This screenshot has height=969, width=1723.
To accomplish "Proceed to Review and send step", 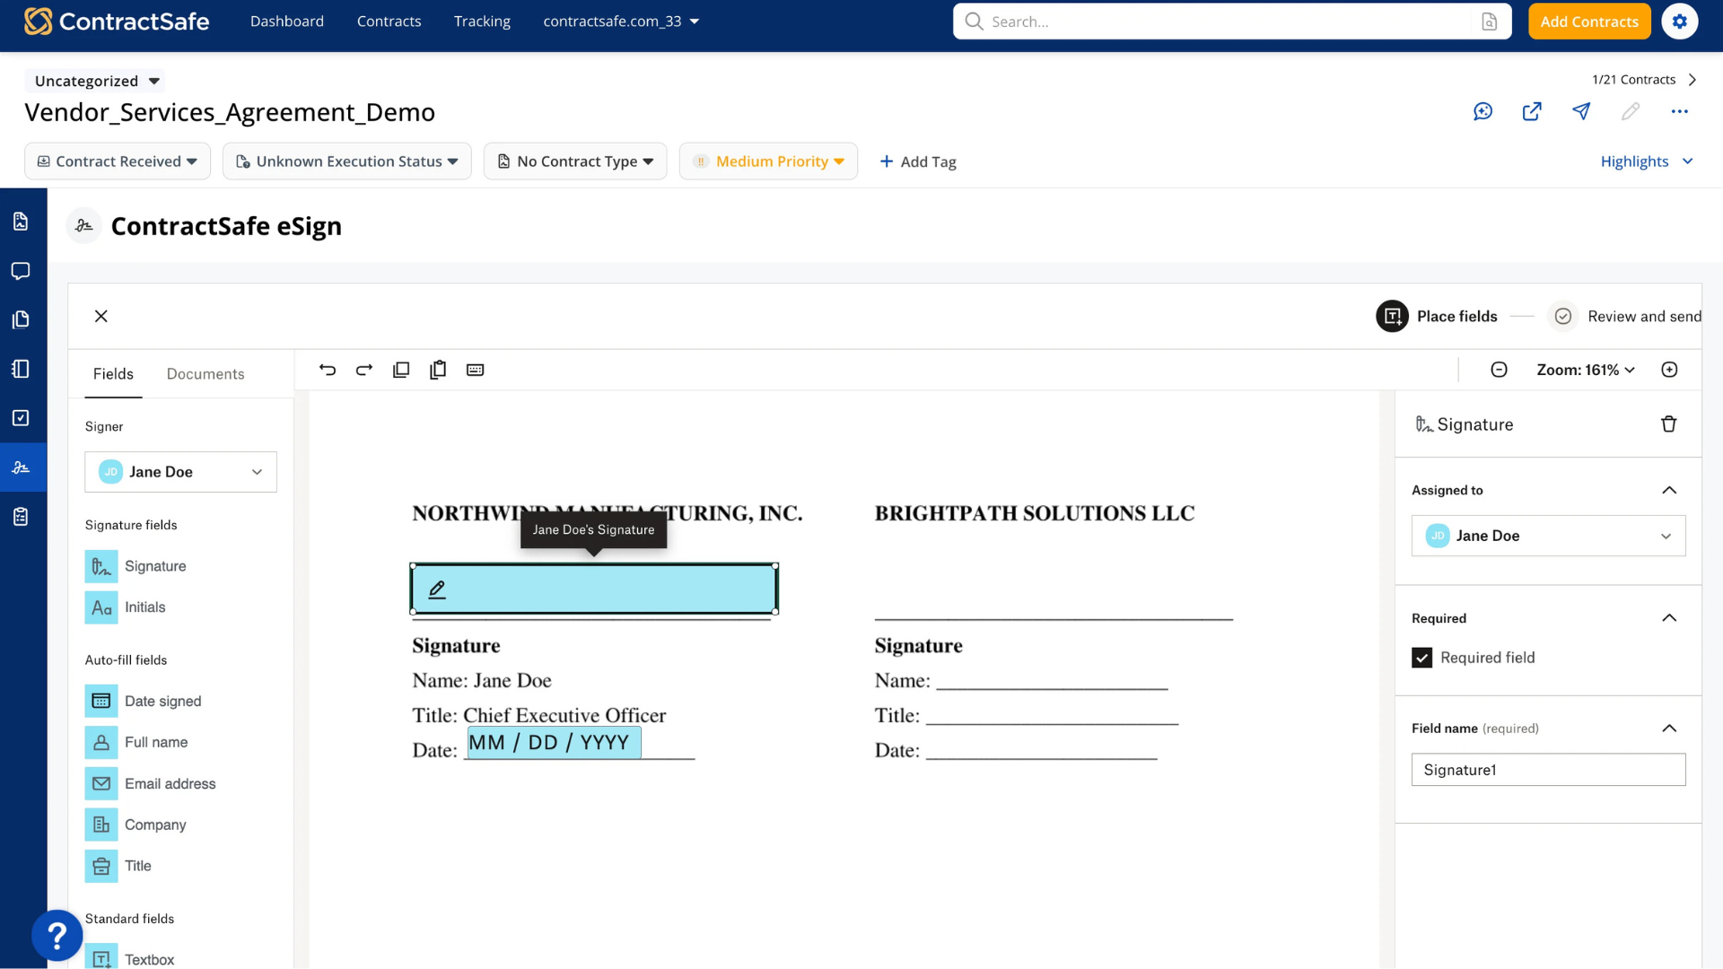I will pyautogui.click(x=1626, y=316).
